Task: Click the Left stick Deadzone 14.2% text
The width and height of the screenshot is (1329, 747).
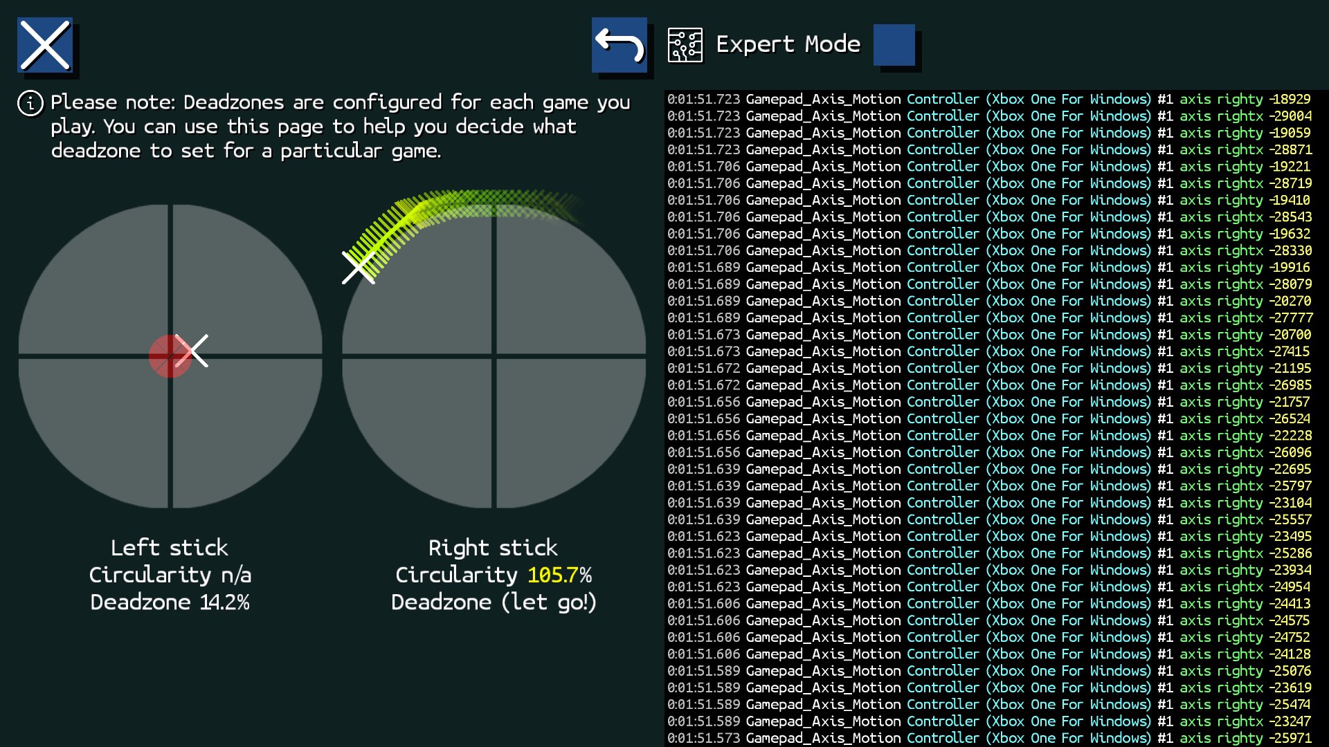Action: [x=170, y=602]
